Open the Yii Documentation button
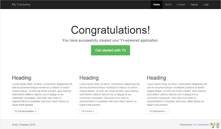This screenshot has height=129, width=221. (x=25, y=111)
